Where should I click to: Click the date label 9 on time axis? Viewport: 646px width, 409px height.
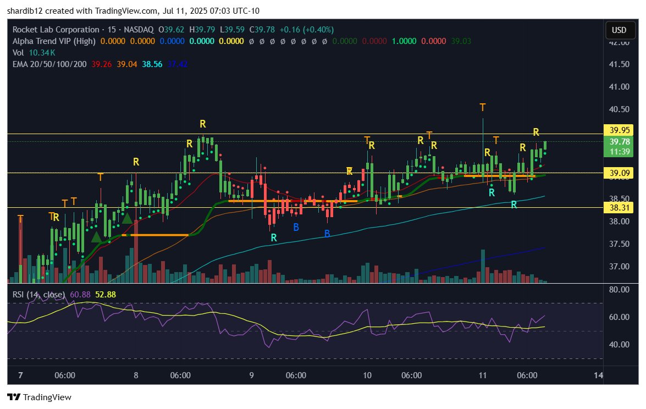pos(251,375)
